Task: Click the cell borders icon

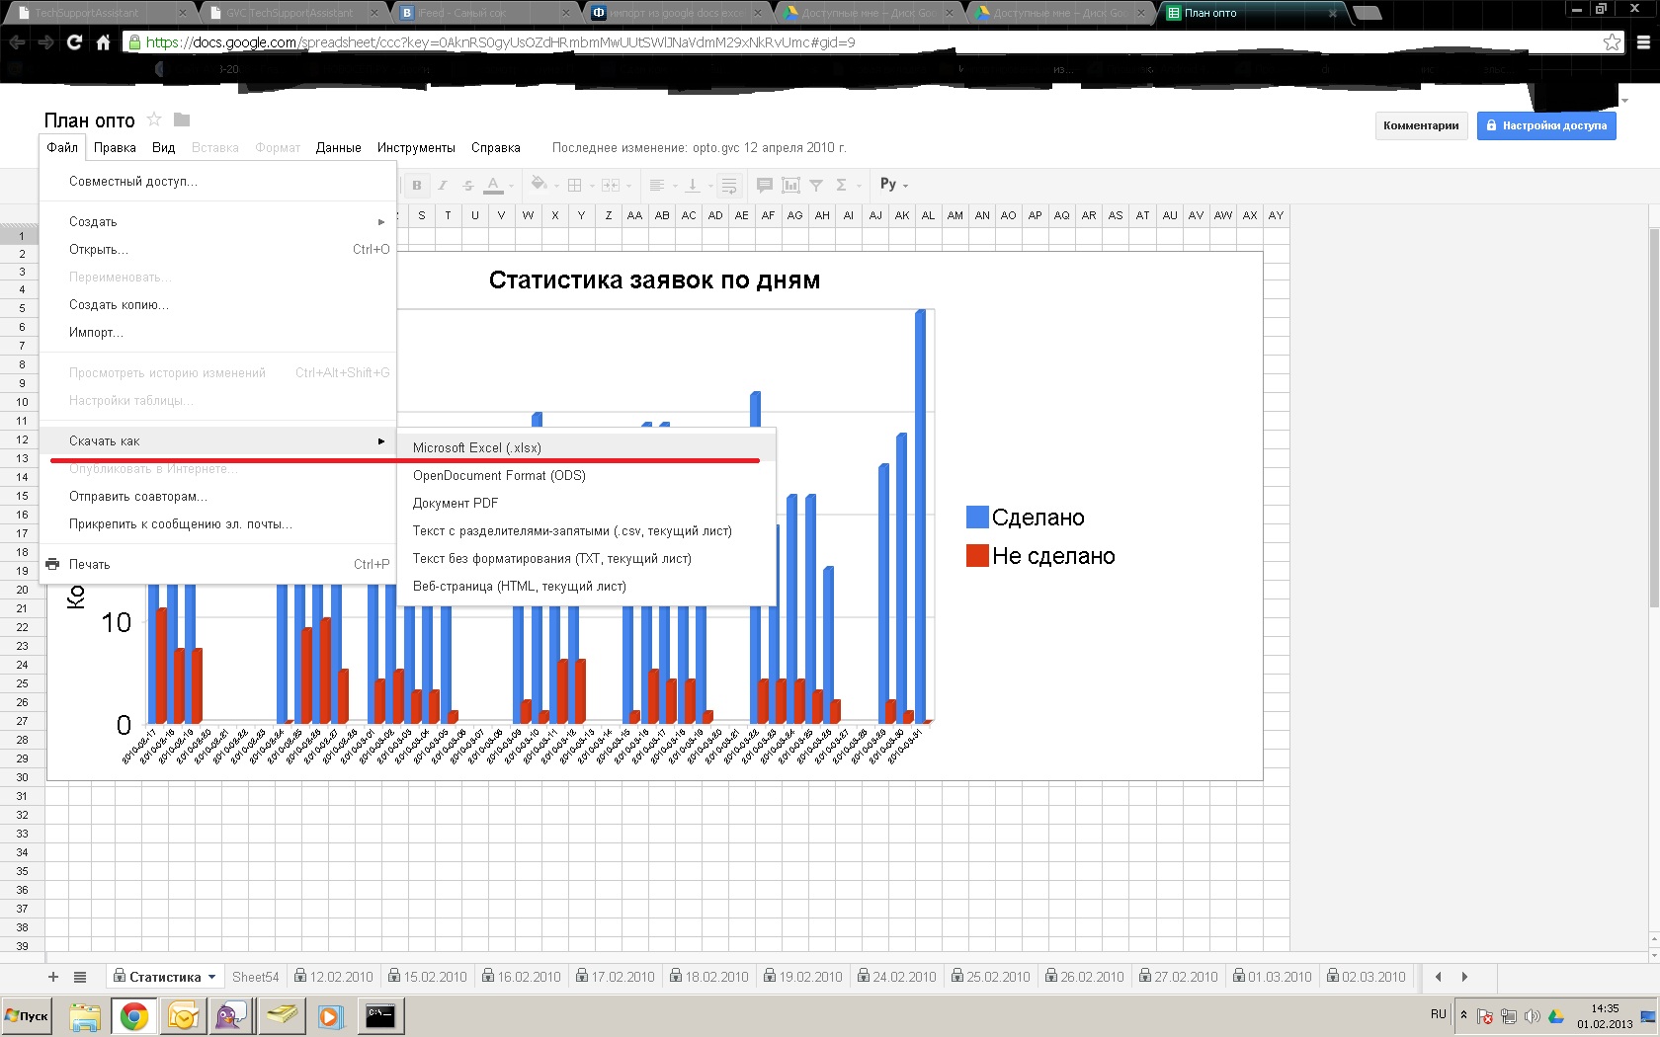Action: 574,185
